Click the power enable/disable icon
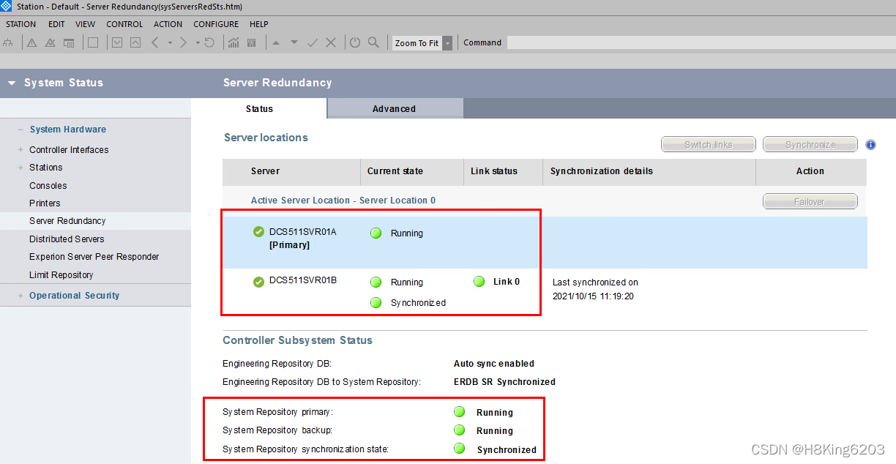 point(355,42)
